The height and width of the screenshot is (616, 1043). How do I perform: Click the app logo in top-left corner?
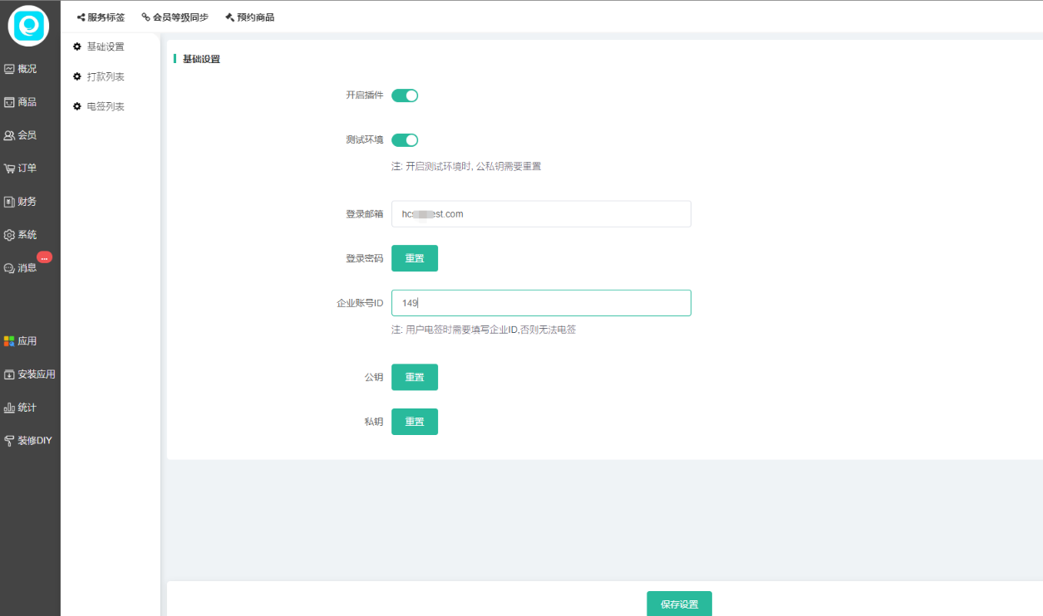(29, 25)
